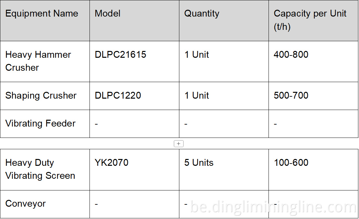
Task: Click the plus button to insert a row
Action: tap(179, 144)
